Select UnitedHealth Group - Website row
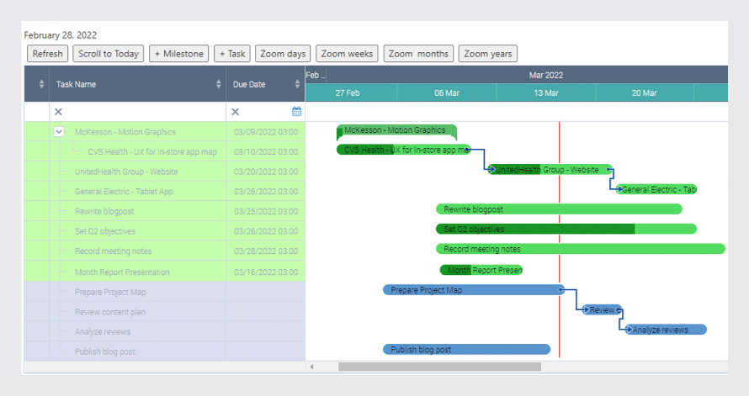Screen dimensions: 749x396 coord(165,172)
